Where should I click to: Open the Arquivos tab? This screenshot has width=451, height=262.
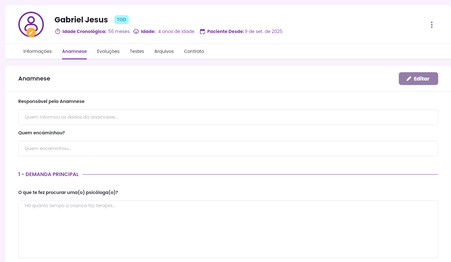[164, 51]
